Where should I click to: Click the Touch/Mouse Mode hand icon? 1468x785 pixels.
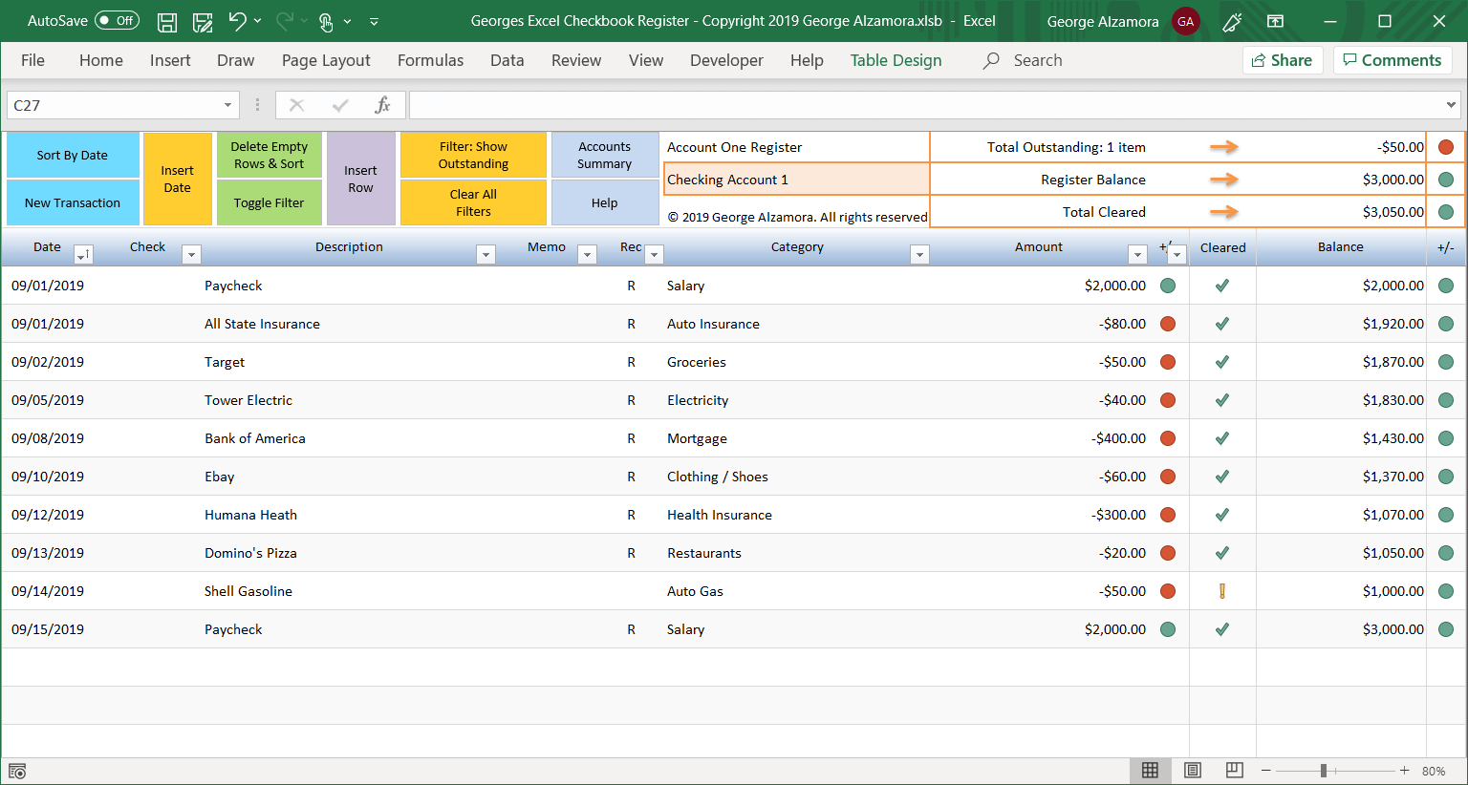click(x=326, y=21)
